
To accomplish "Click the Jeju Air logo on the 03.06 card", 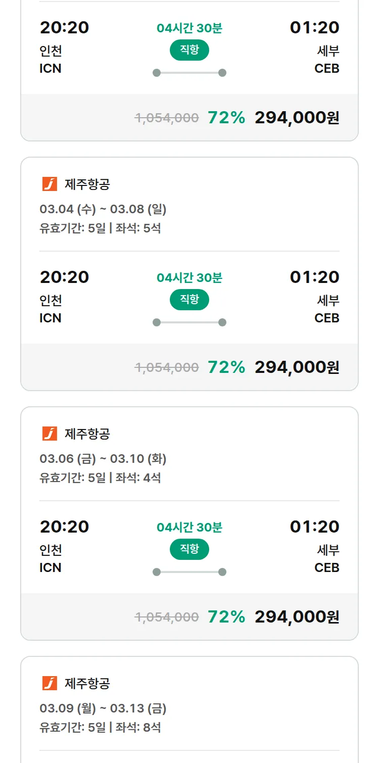I will pos(50,434).
